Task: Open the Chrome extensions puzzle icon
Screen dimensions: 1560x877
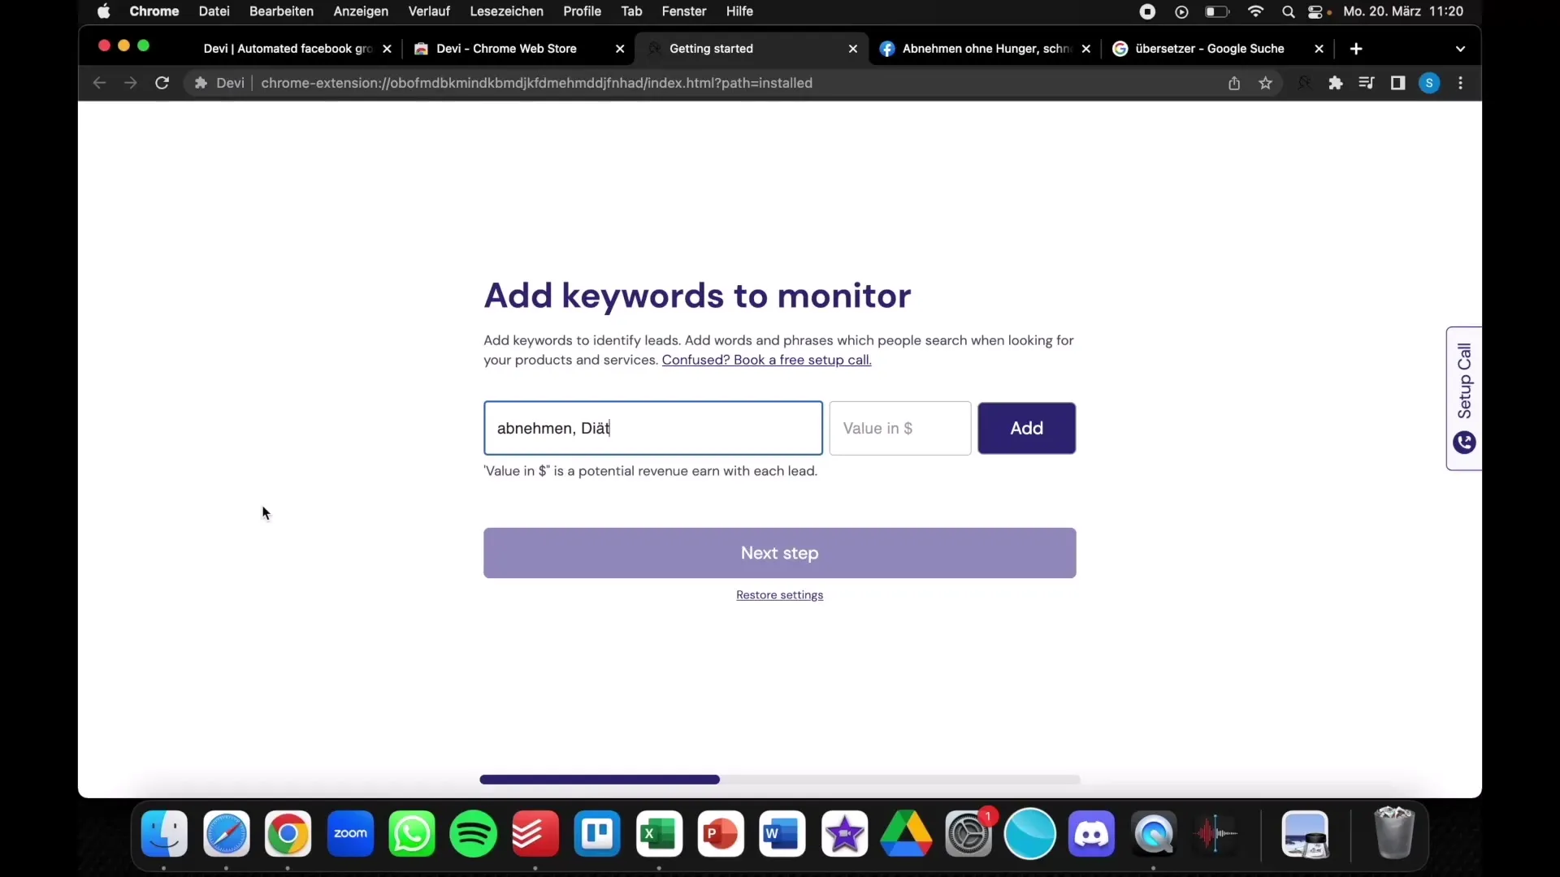Action: tap(1335, 83)
